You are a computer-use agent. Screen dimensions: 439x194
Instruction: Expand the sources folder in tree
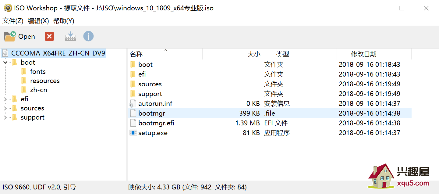[5, 108]
